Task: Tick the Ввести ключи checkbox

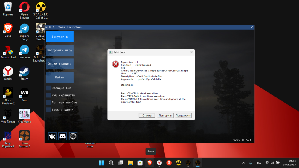Action: (48, 110)
